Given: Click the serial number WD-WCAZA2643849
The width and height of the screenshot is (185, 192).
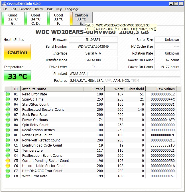Looking at the screenshot, I should 93,47.
